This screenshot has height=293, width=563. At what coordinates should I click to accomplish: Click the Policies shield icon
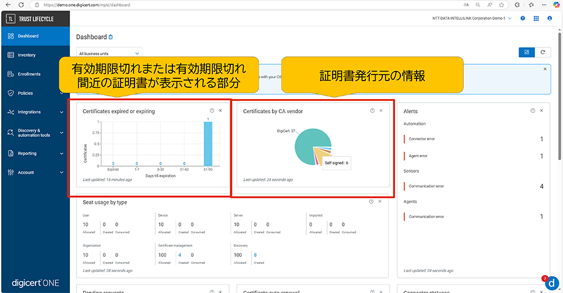[x=11, y=93]
